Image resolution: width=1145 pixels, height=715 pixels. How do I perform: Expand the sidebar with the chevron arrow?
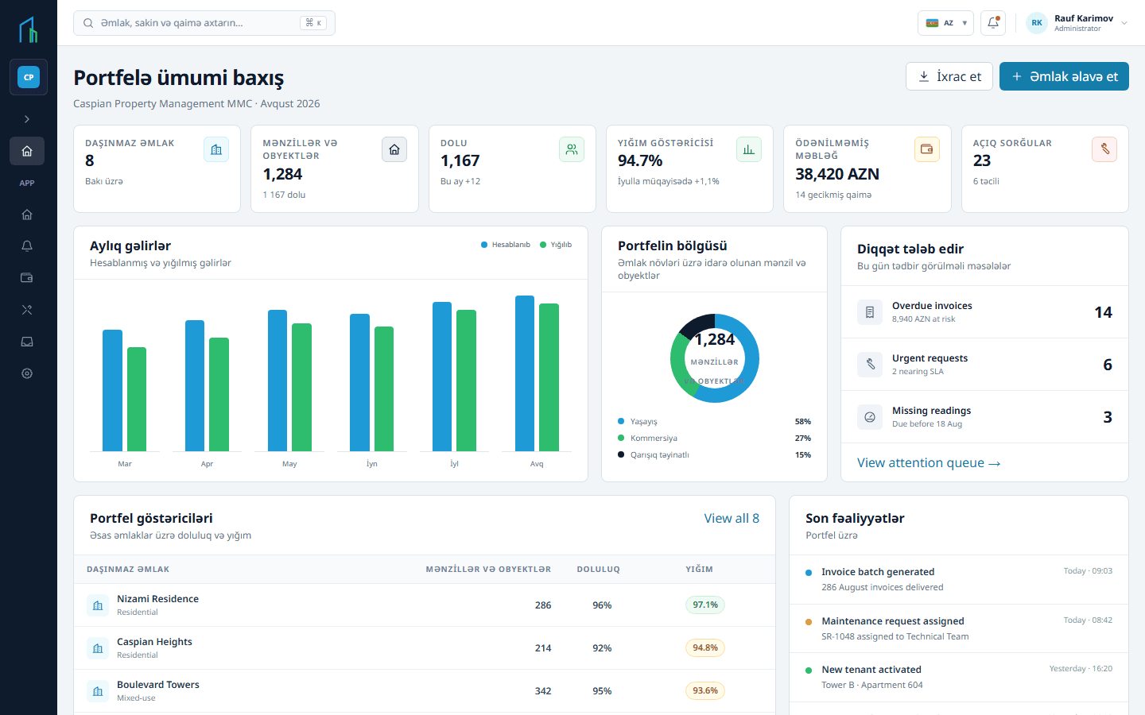click(27, 119)
